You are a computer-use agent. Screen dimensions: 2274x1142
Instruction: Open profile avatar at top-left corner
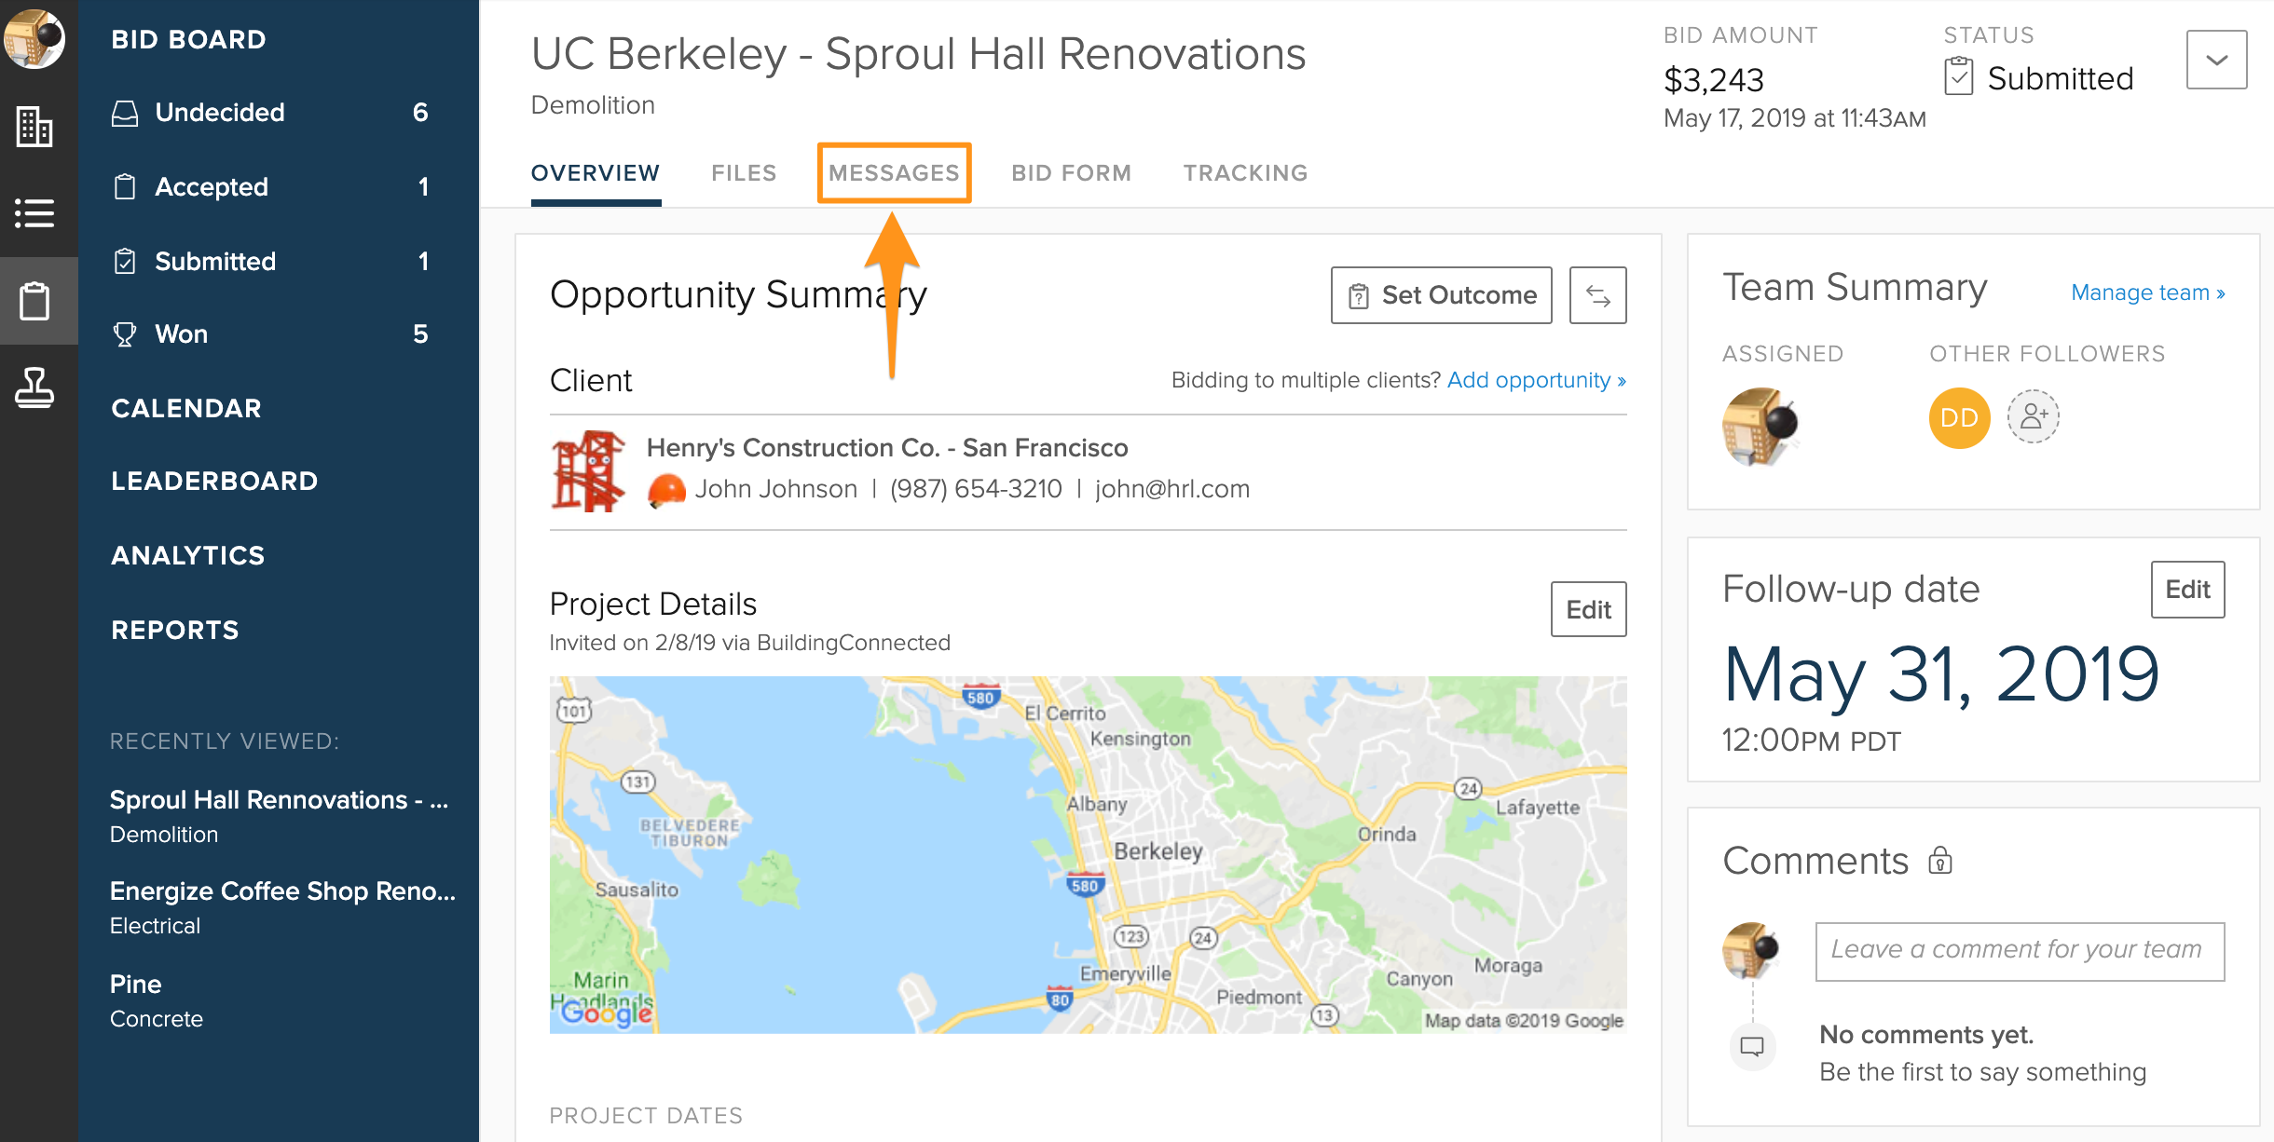pyautogui.click(x=34, y=38)
